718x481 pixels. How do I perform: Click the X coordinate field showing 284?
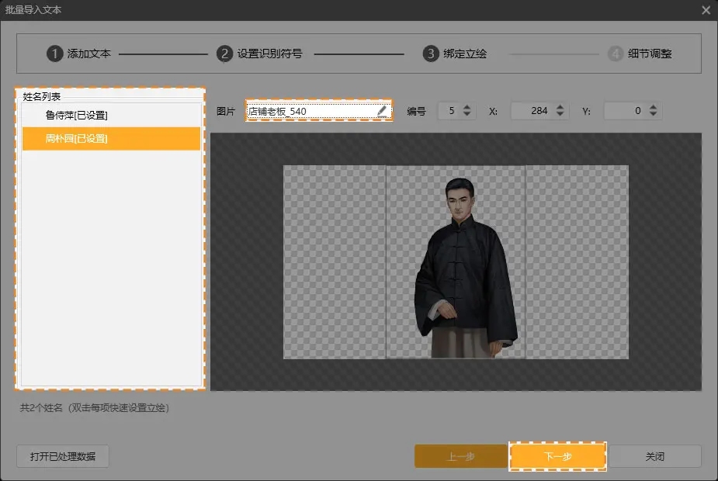click(x=539, y=111)
